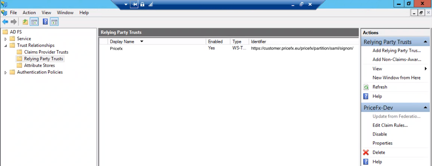This screenshot has height=166, width=432.
Task: Pin the remote connection bar
Action: click(134, 4)
